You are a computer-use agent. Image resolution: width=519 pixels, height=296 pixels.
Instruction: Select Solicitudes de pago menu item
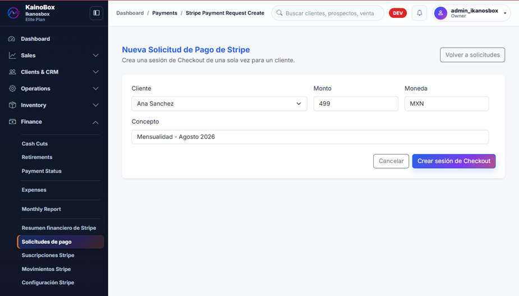tap(61, 242)
